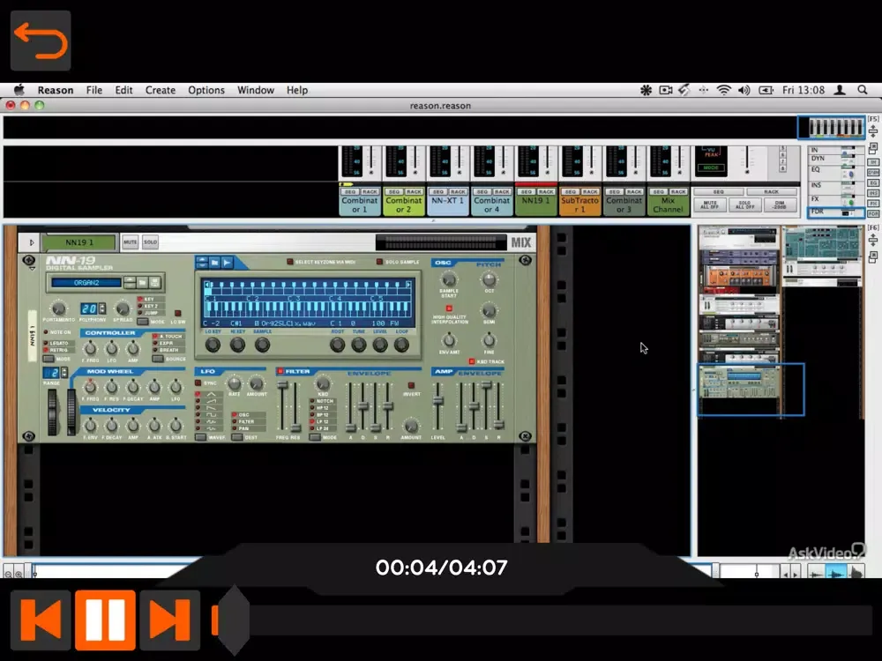The height and width of the screenshot is (661, 882).
Task: Click the volume icon in the menu bar
Action: [x=744, y=90]
